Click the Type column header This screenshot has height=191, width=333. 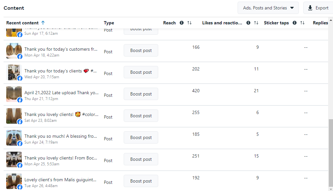(109, 23)
